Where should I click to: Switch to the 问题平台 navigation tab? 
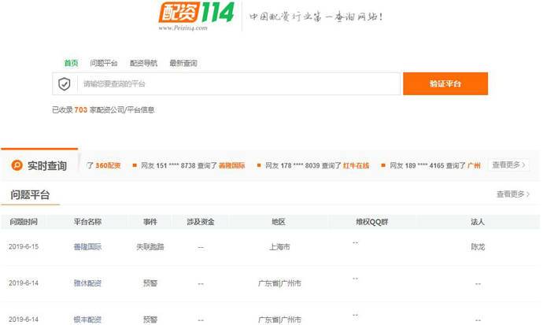pyautogui.click(x=104, y=63)
